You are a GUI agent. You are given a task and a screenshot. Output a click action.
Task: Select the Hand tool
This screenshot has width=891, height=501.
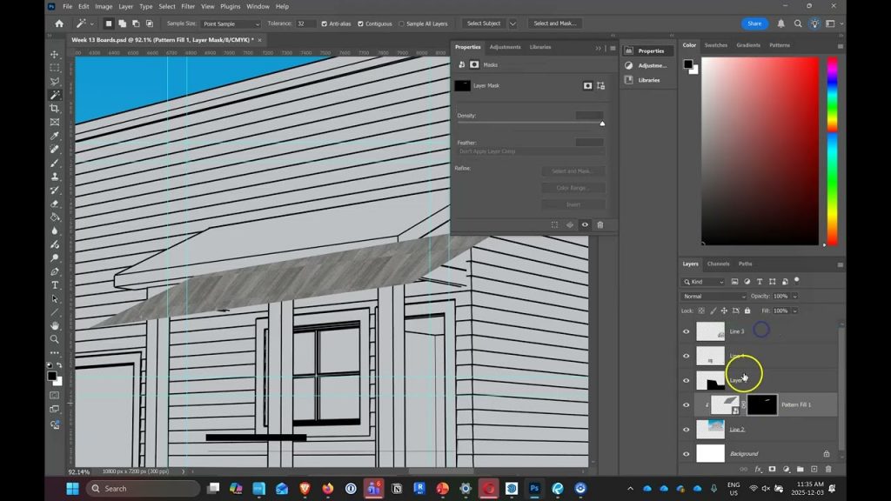pyautogui.click(x=55, y=325)
